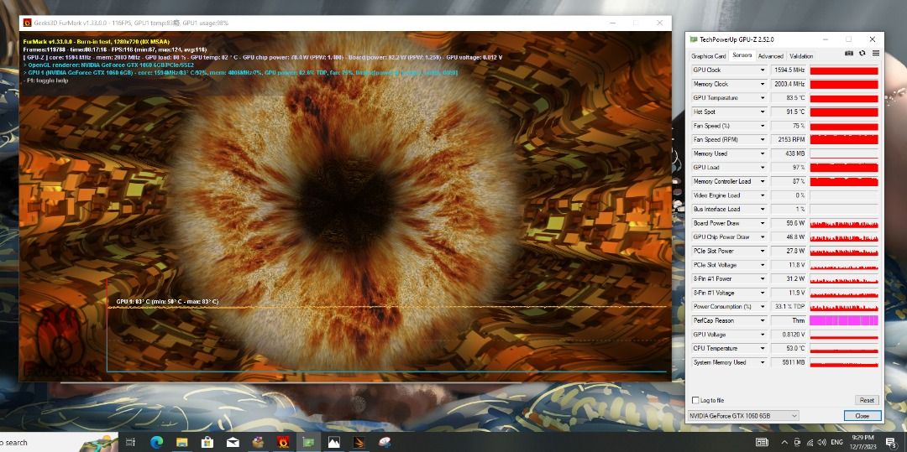The height and width of the screenshot is (452, 907).
Task: Click the GPU-Z screenshot camera icon
Action: tap(848, 53)
